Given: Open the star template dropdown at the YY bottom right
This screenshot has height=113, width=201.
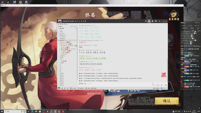Looking at the screenshot, I should 157,88.
